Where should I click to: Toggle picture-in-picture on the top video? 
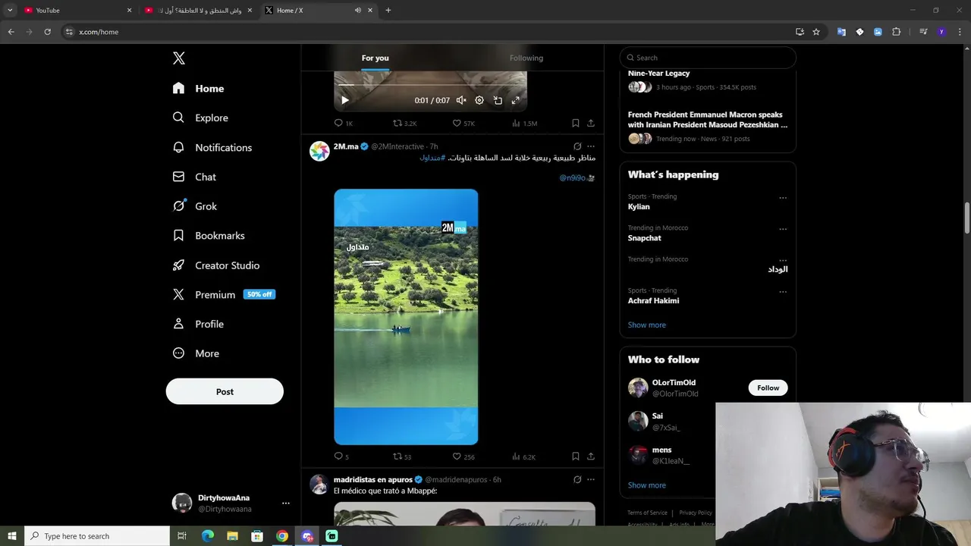498,100
